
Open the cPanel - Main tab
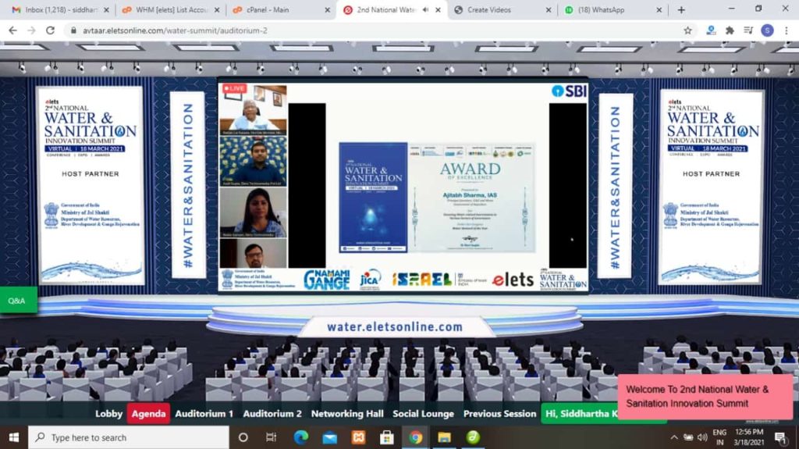(x=280, y=9)
